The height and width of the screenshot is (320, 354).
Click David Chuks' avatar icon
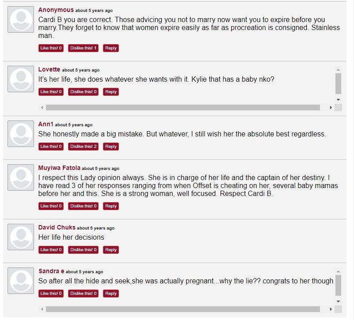(x=21, y=237)
